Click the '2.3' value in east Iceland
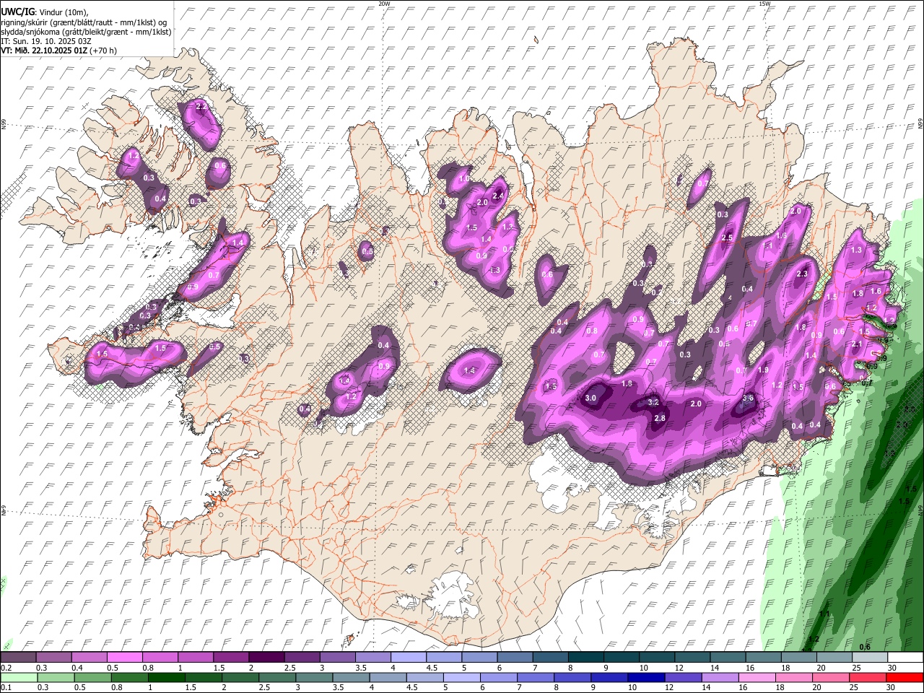The width and height of the screenshot is (924, 693). (x=801, y=274)
